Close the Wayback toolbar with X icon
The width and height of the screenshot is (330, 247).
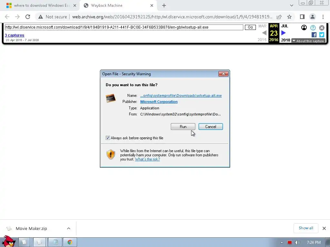click(x=322, y=28)
